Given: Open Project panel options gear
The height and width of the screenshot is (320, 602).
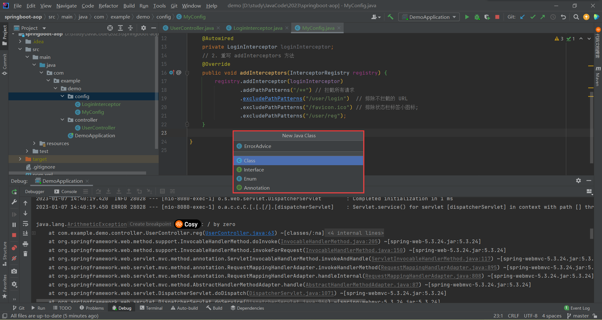Looking at the screenshot, I should point(144,28).
